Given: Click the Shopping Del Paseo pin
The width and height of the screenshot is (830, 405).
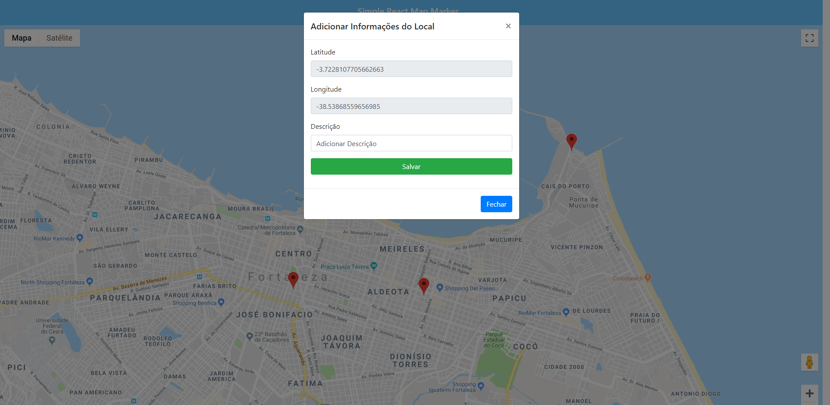Looking at the screenshot, I should pyautogui.click(x=440, y=287).
